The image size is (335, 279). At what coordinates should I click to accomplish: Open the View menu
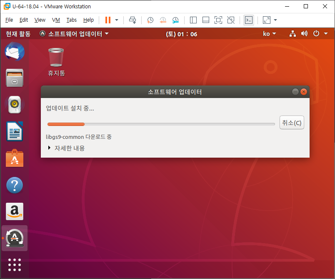pyautogui.click(x=40, y=20)
